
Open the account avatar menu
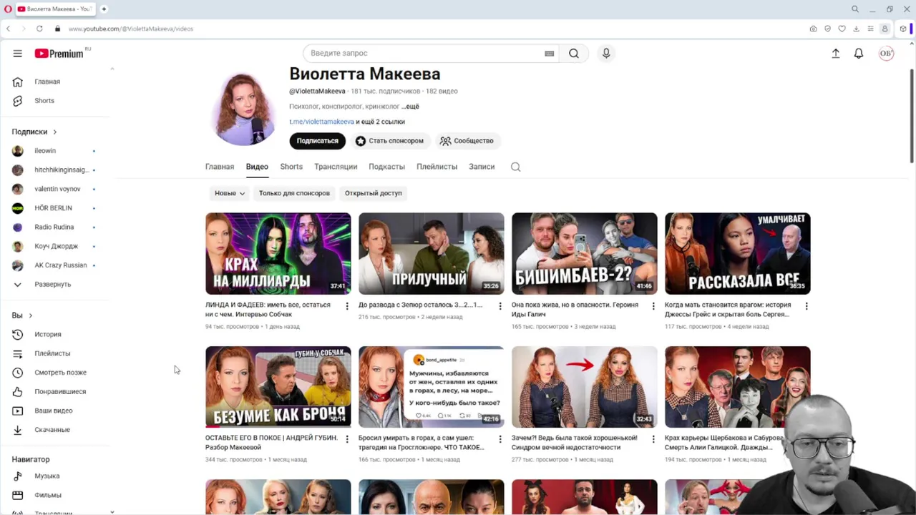click(x=886, y=53)
